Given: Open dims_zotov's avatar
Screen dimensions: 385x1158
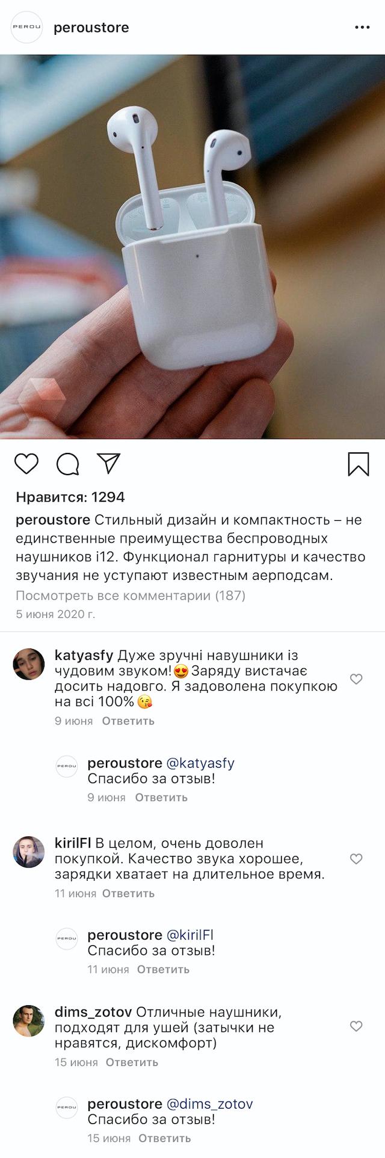Looking at the screenshot, I should click(x=29, y=1021).
